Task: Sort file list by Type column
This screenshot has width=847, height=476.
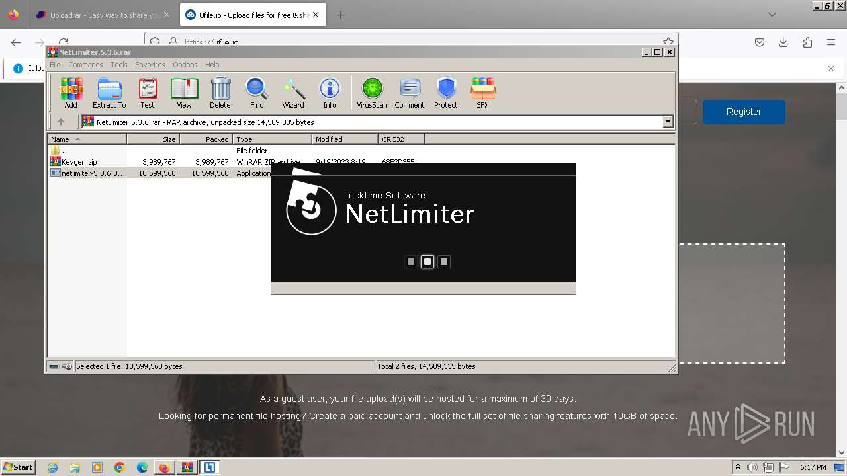Action: pos(273,139)
